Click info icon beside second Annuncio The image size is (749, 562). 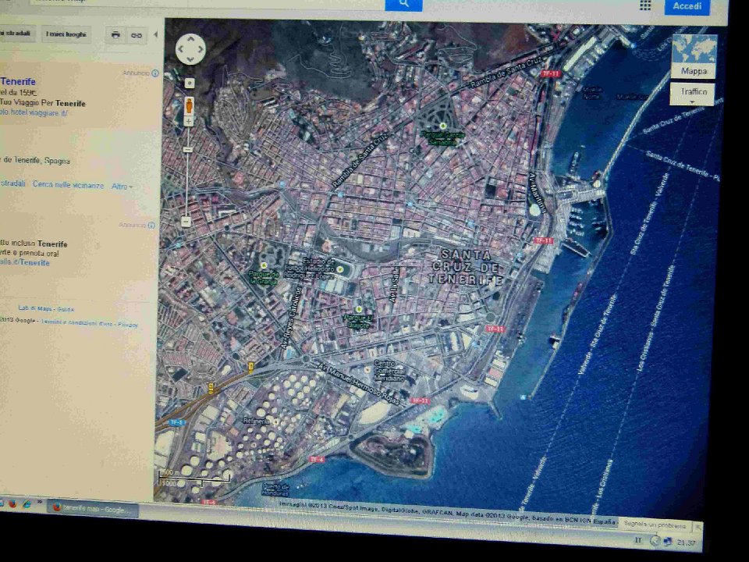tap(151, 225)
